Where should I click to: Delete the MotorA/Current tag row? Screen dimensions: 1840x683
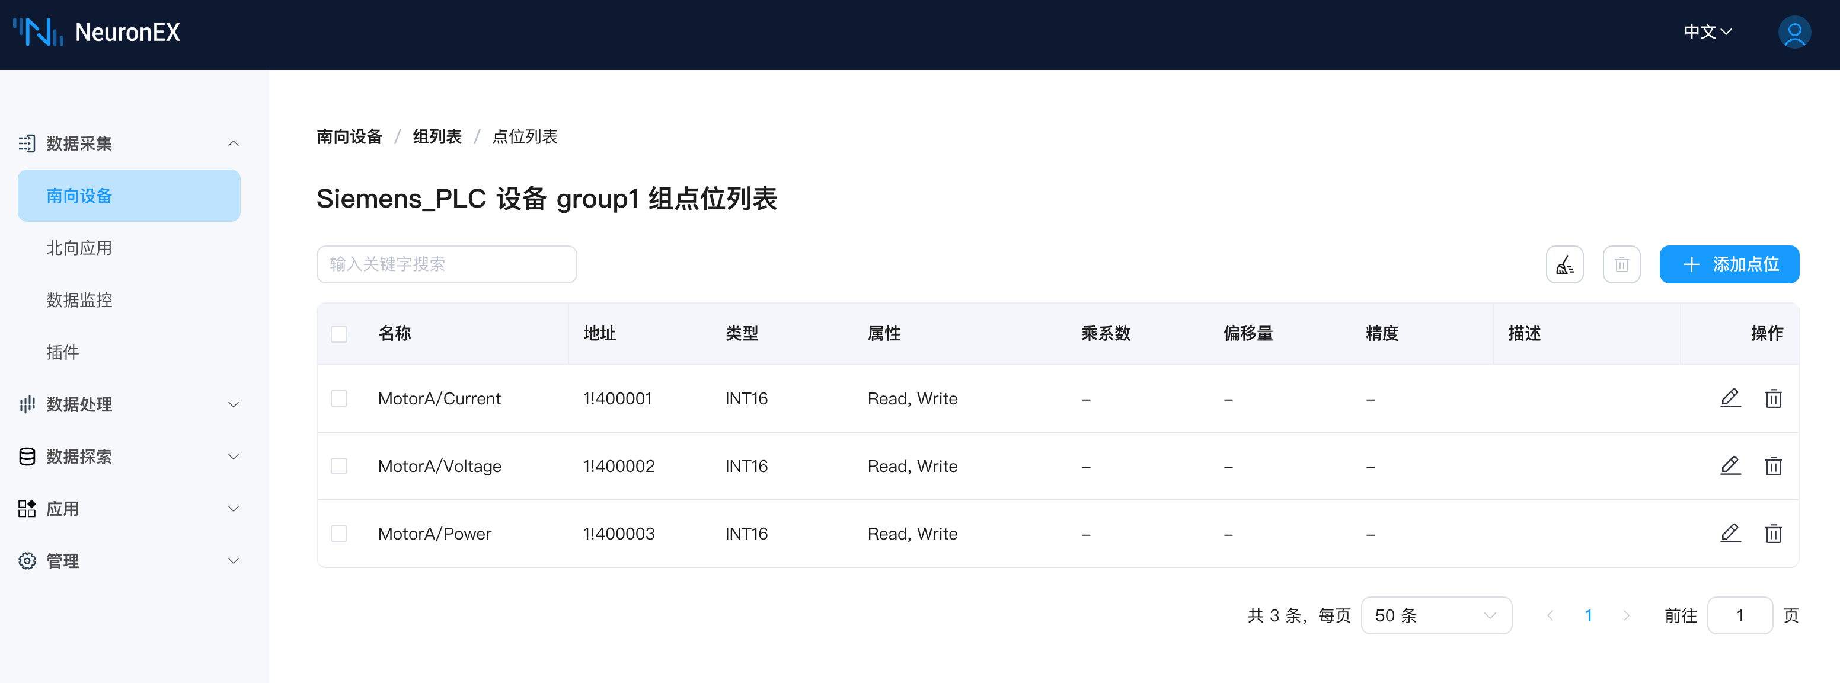point(1772,398)
